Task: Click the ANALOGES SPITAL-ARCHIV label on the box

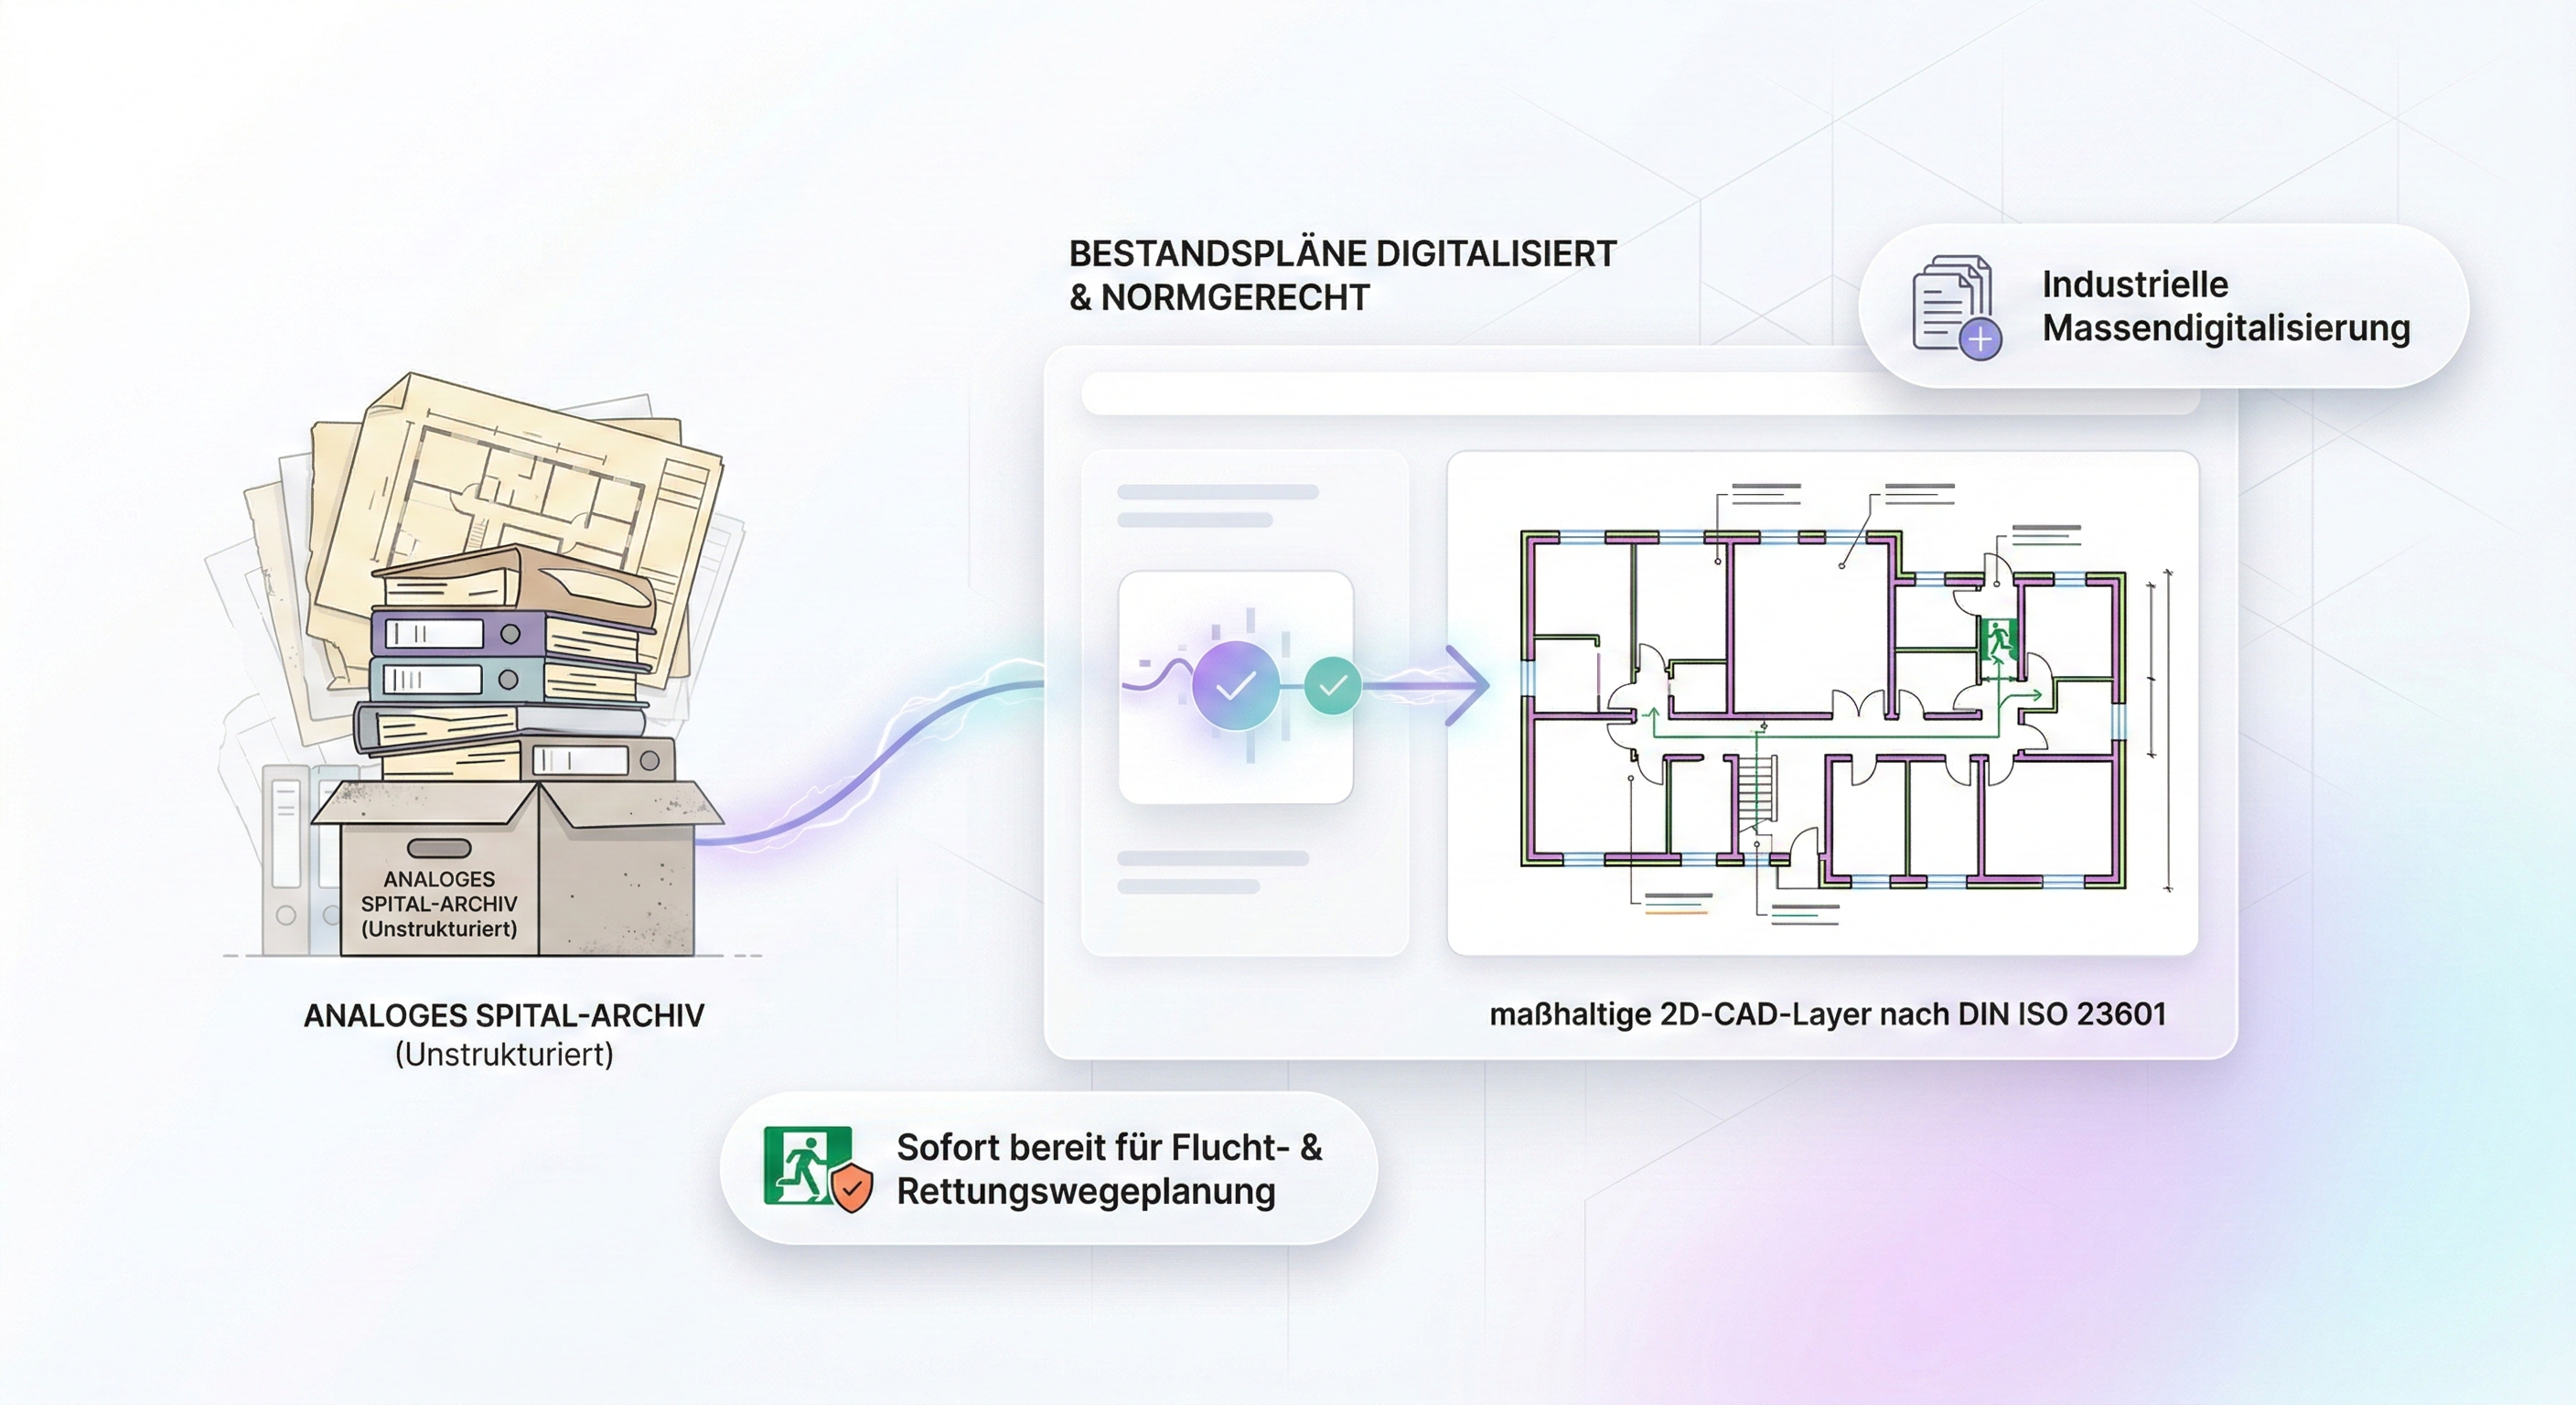Action: (x=439, y=904)
